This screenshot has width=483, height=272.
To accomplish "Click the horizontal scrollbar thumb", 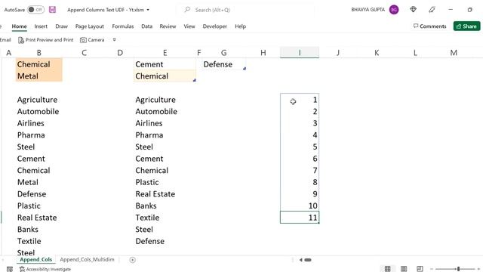I will (308, 260).
